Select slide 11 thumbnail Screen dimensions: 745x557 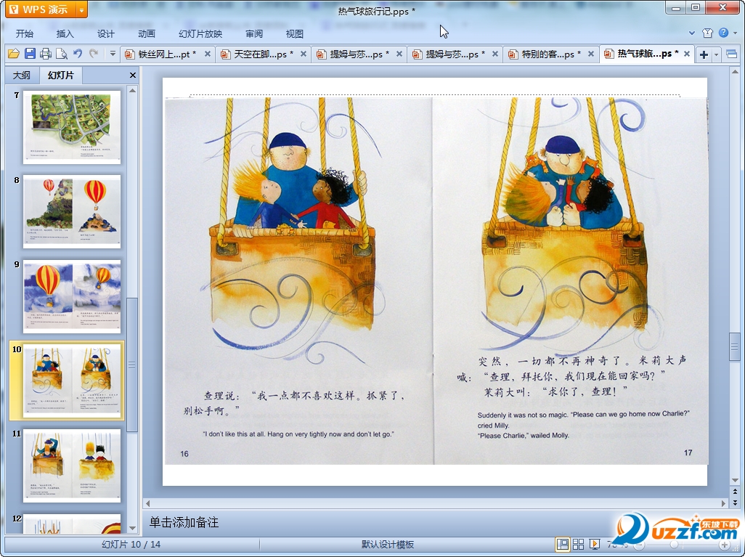[72, 465]
